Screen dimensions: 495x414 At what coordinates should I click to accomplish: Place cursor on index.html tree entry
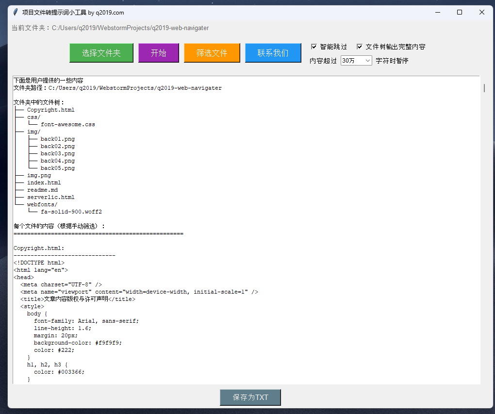tap(44, 182)
